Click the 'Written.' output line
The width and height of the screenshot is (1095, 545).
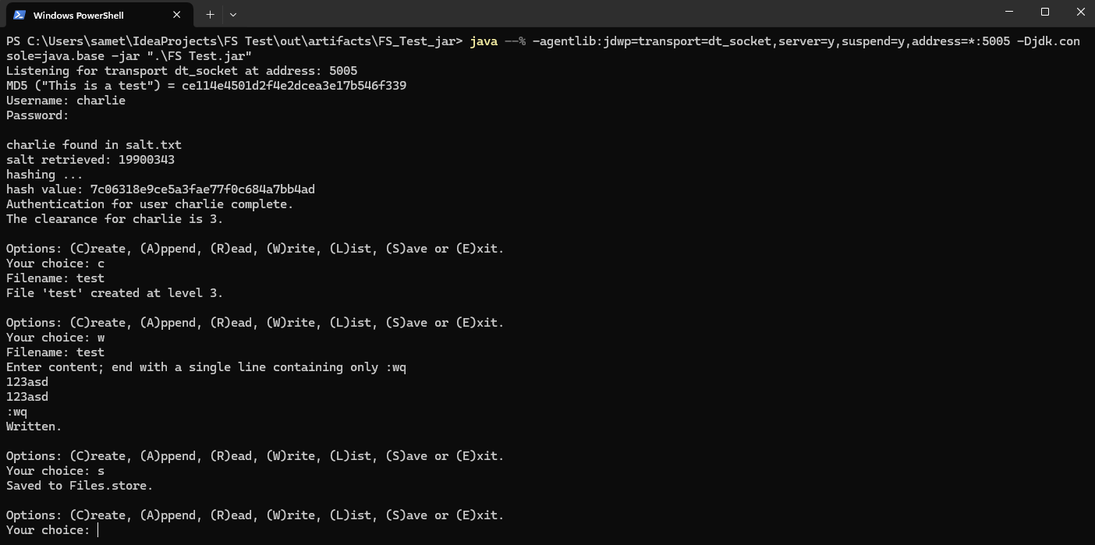(34, 426)
